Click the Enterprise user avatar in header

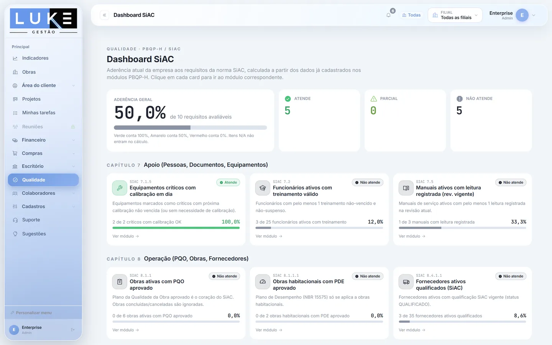[x=522, y=15]
